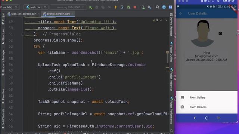Tap the profile avatar image in emulator
Screen dimensions: 239x134
coord(203,33)
